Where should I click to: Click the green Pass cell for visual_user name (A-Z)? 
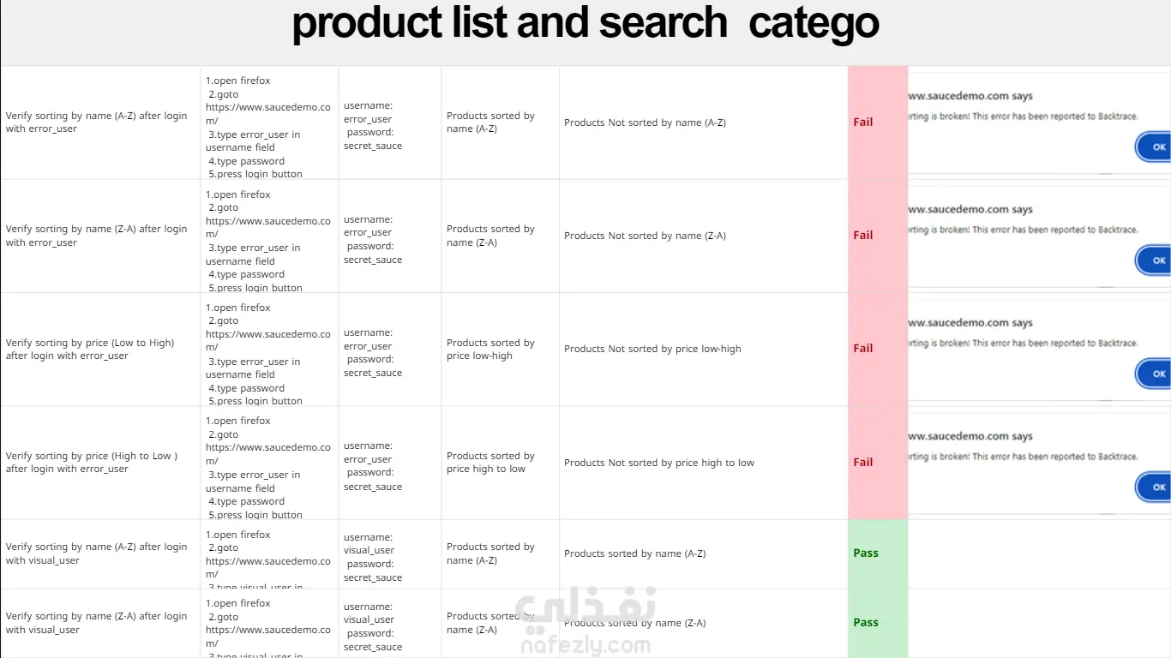[x=866, y=553]
